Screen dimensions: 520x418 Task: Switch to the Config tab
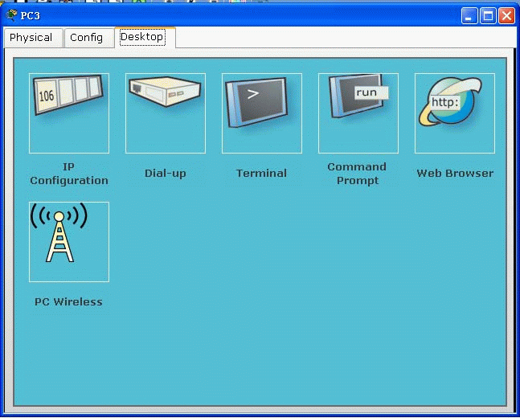[89, 38]
